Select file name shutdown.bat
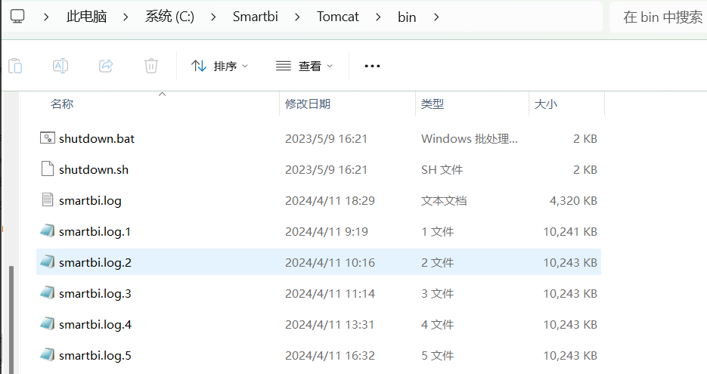This screenshot has width=707, height=374. (97, 138)
